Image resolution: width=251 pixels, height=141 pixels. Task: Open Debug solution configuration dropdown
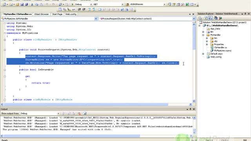pyautogui.click(x=91, y=4)
